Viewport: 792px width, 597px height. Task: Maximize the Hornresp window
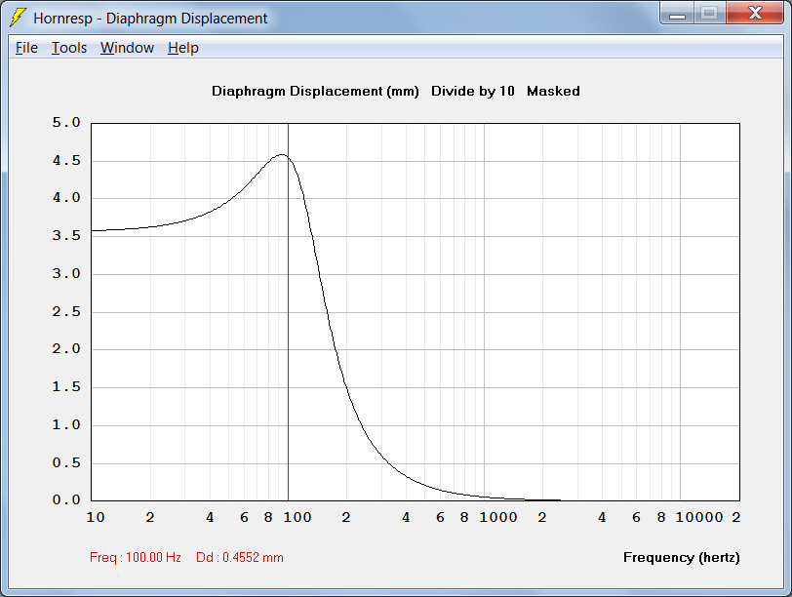coord(710,13)
